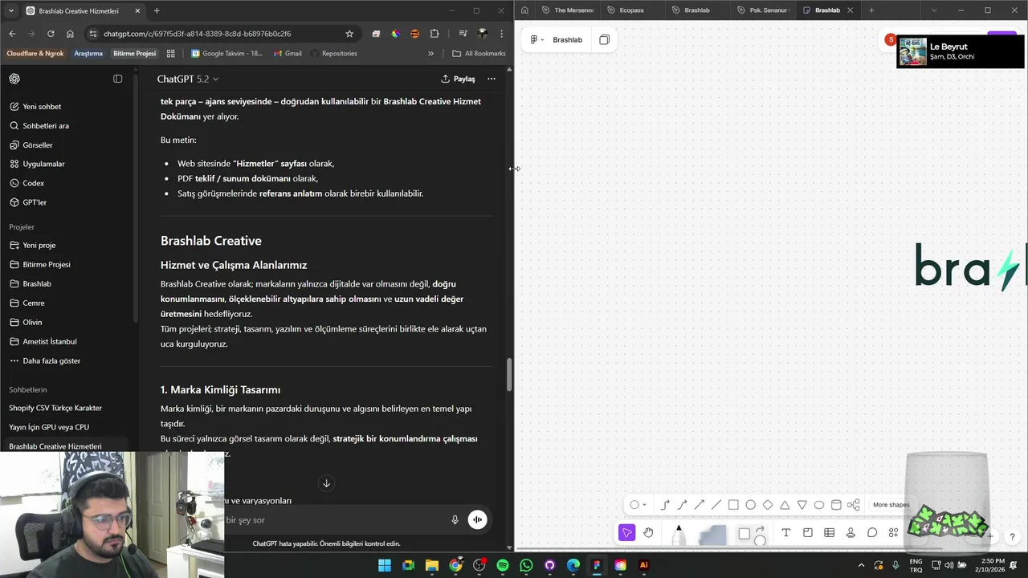Choose the downward triangle shape
Screen dimensions: 1028x578
click(802, 505)
